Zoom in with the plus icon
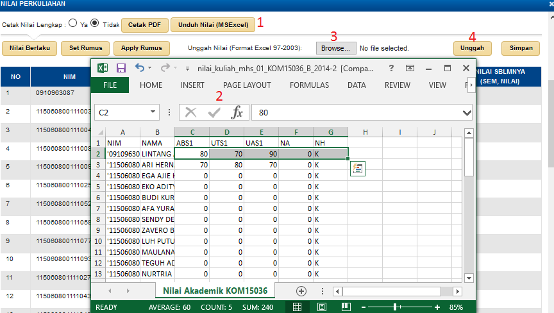The height and width of the screenshot is (313, 554). [x=437, y=307]
